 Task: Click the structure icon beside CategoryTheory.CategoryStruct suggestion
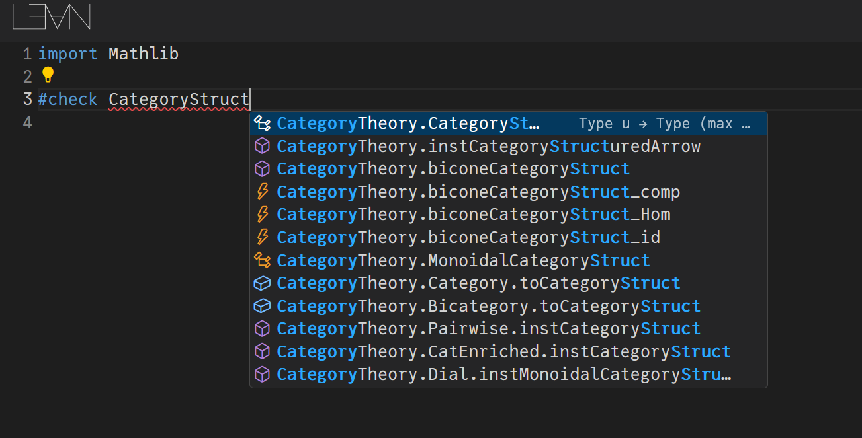coord(263,124)
